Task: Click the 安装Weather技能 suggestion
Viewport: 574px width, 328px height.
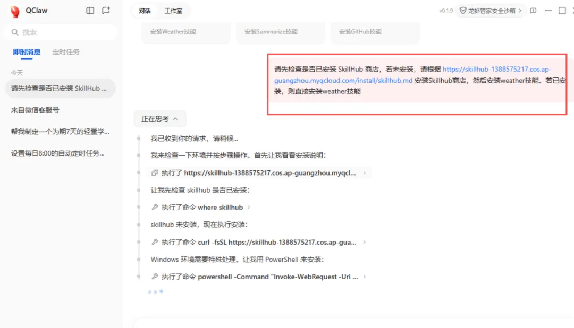Action: (x=186, y=32)
